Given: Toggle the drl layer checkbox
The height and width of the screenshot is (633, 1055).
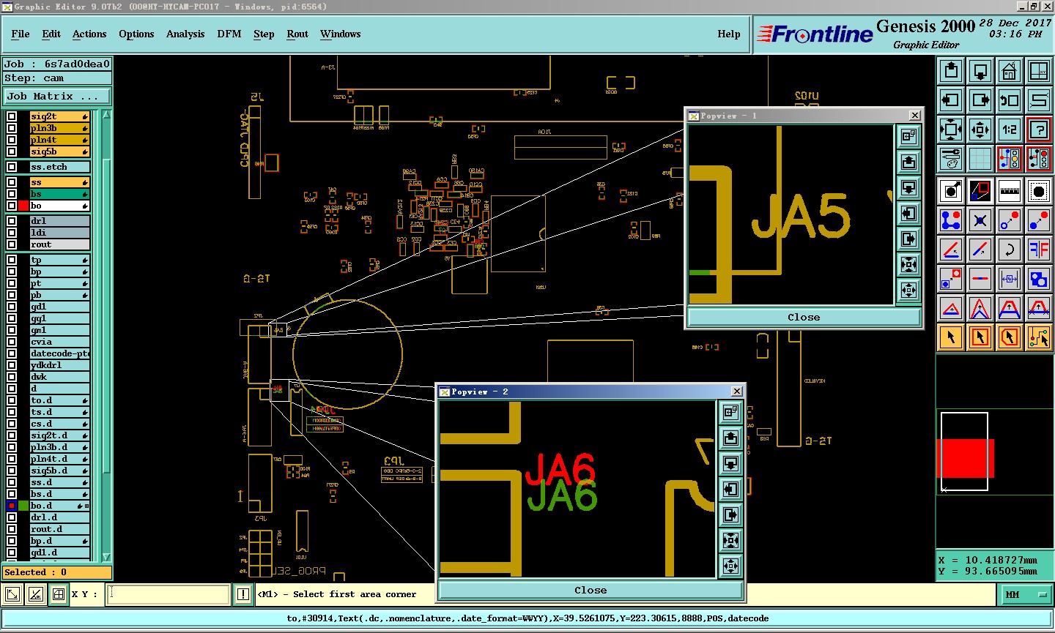Looking at the screenshot, I should pos(12,221).
